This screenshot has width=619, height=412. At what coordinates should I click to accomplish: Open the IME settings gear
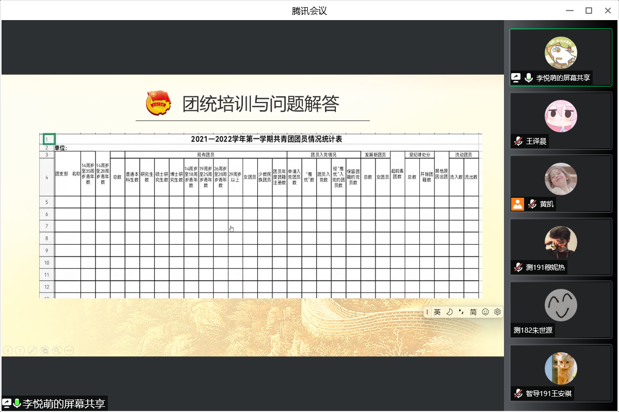click(497, 312)
